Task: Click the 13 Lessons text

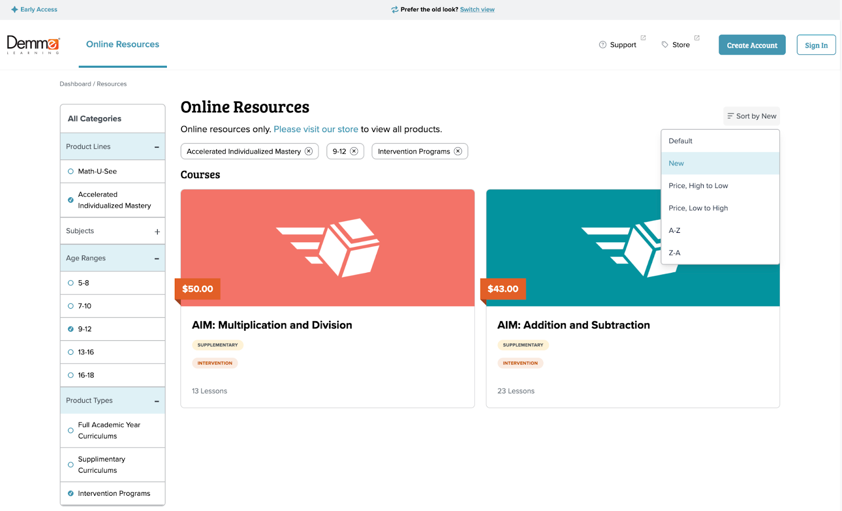Action: pos(209,391)
